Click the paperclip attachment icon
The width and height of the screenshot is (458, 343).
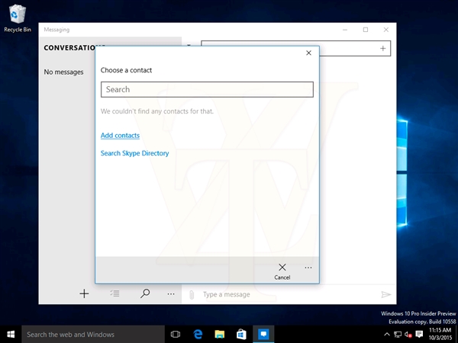coord(192,294)
